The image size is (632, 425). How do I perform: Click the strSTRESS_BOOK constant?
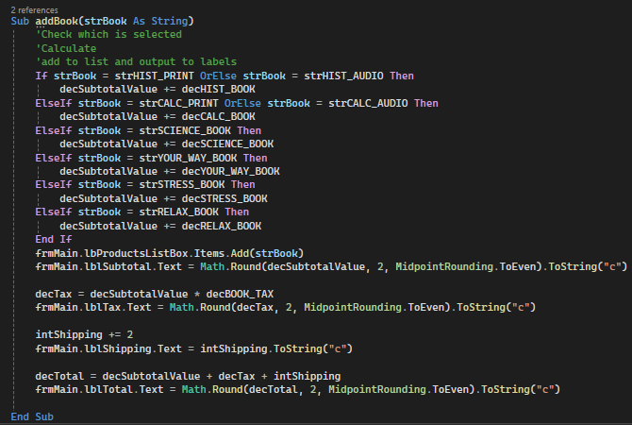click(x=182, y=185)
